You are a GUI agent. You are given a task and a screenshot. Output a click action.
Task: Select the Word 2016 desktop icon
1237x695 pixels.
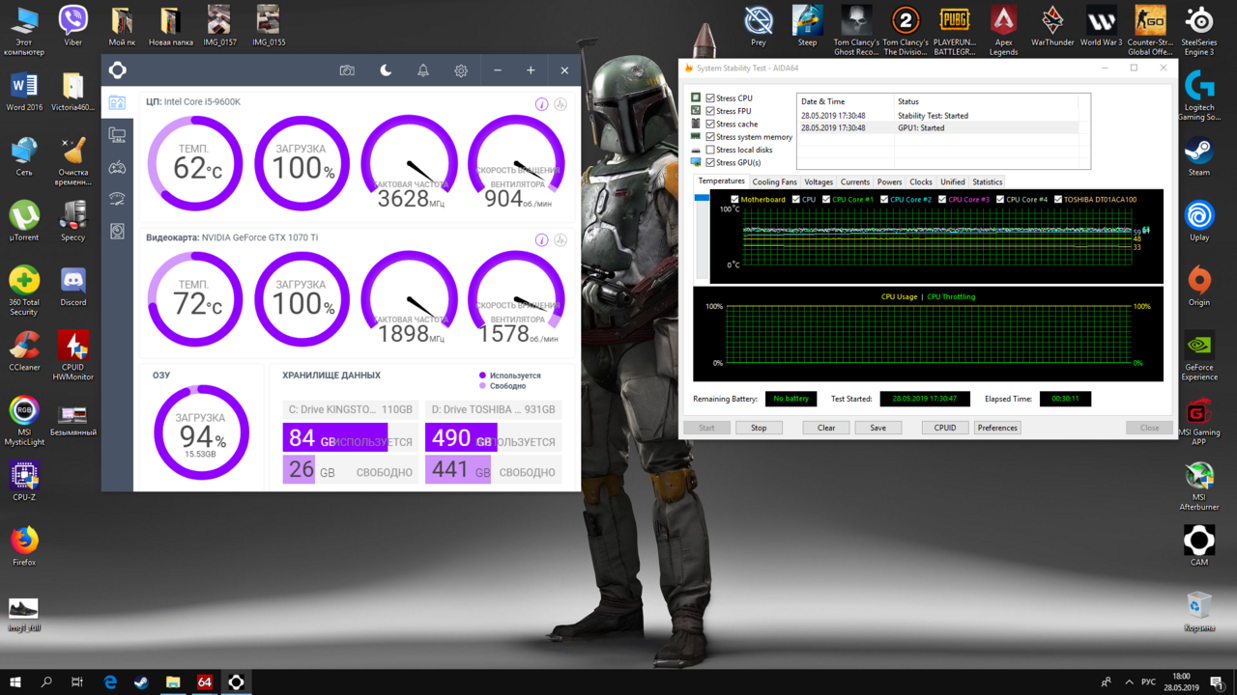click(24, 91)
